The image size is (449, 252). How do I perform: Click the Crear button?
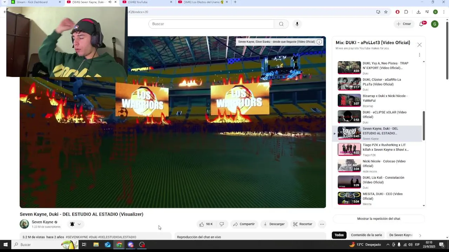(x=403, y=24)
